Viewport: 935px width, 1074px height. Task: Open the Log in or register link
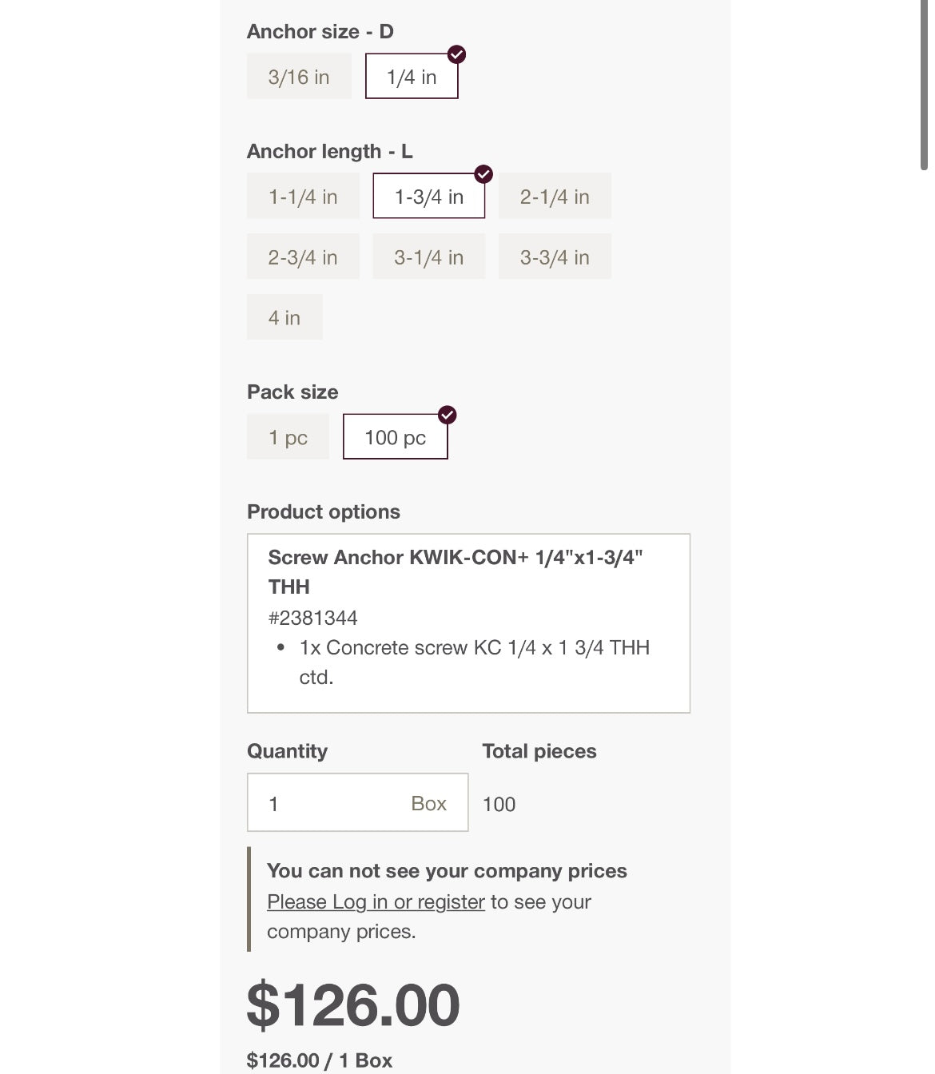tap(376, 902)
